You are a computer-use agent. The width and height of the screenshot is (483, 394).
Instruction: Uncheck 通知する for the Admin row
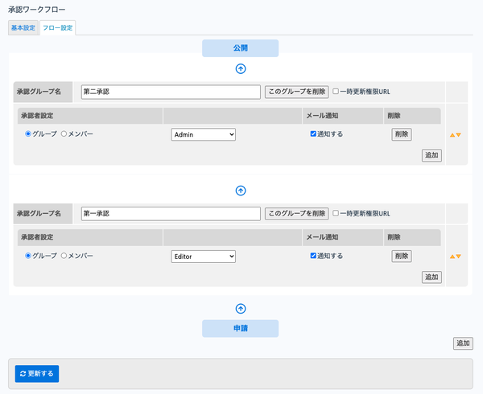coord(313,133)
